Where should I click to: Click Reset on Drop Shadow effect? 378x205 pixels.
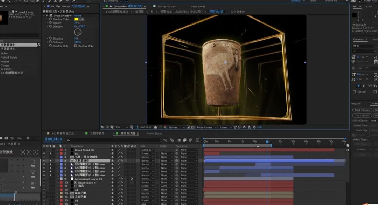(78, 16)
